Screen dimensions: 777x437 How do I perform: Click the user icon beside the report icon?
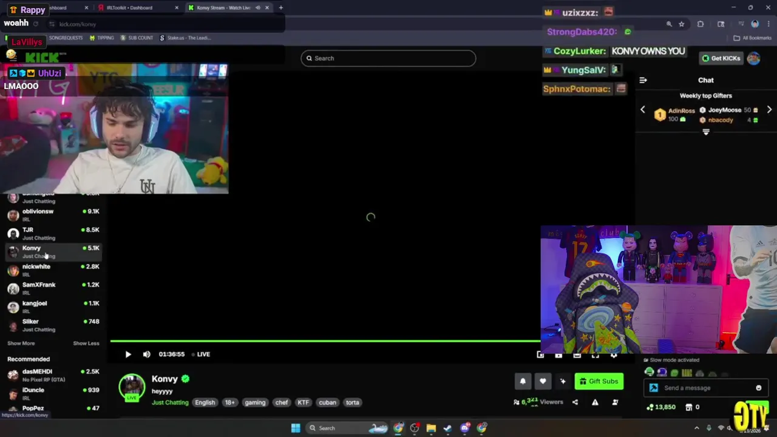(x=615, y=402)
